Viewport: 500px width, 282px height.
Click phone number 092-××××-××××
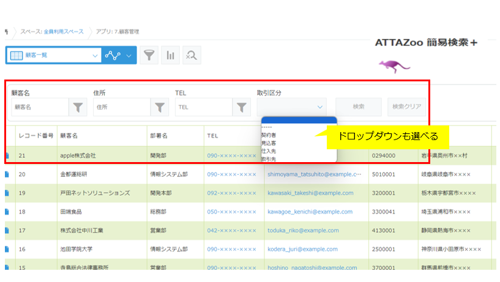pyautogui.click(x=231, y=193)
